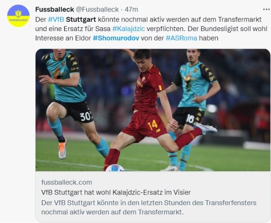Open the #VfB hashtag
The image size is (271, 223).
point(56,19)
